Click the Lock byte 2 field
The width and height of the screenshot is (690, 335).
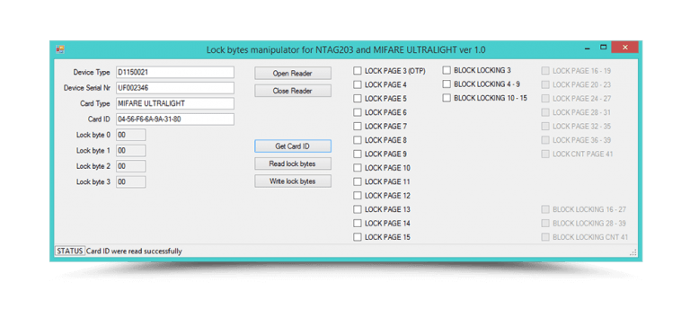[130, 166]
